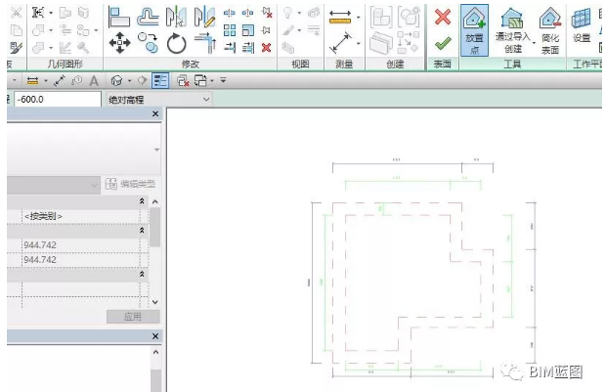Click the <按类别> property cell
Viewport: 606px width, 392px height.
81,216
